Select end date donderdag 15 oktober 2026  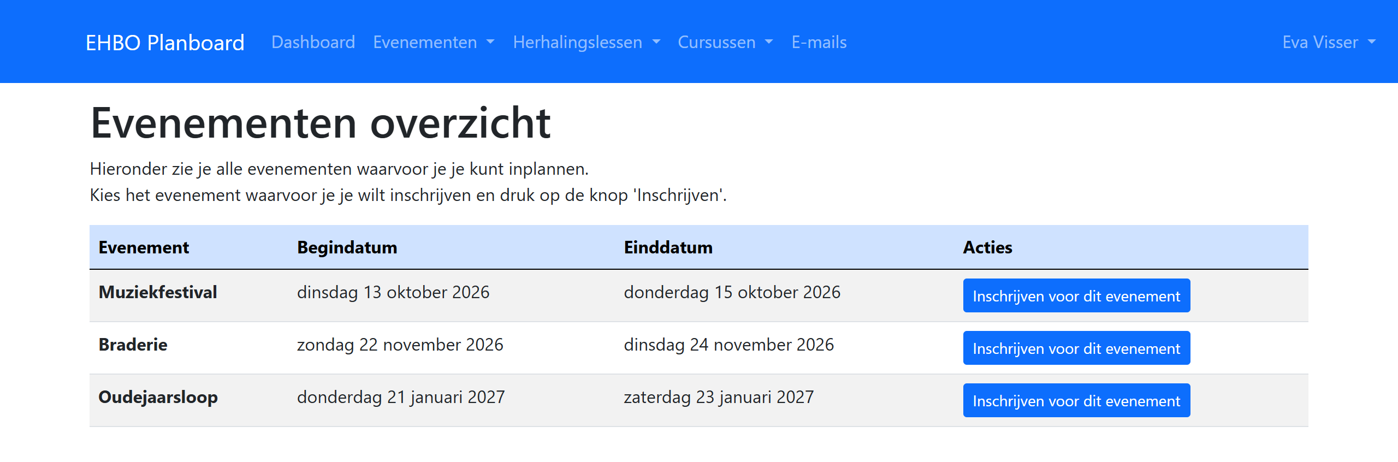732,292
